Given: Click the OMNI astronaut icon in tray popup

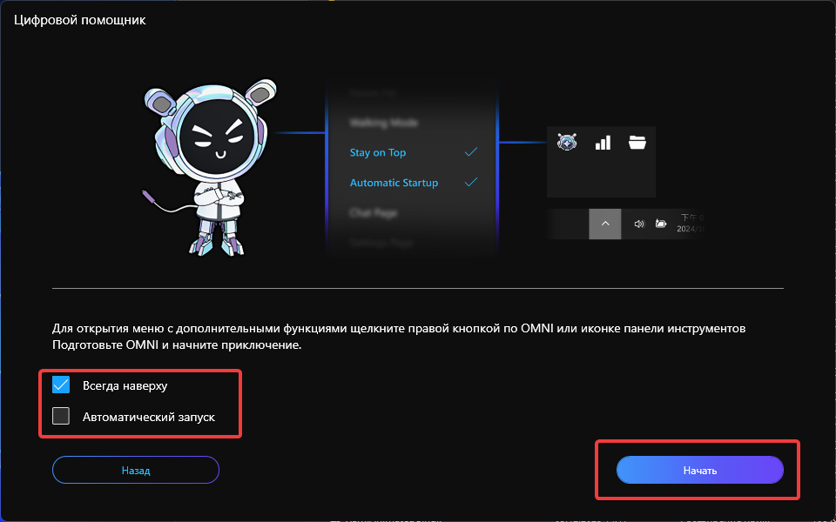Looking at the screenshot, I should 567,143.
